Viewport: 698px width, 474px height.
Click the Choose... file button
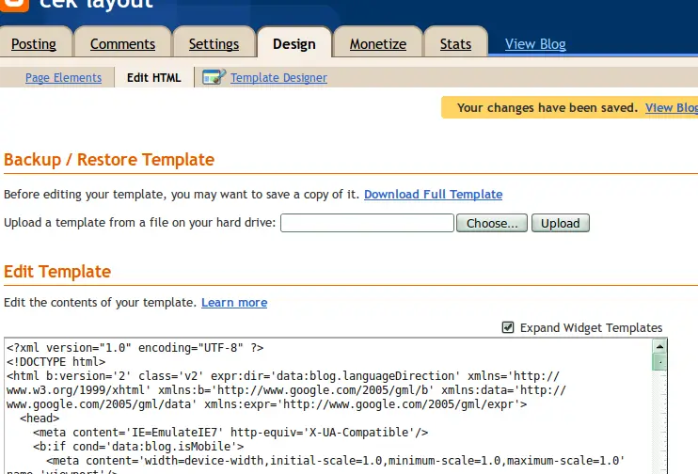pos(492,223)
